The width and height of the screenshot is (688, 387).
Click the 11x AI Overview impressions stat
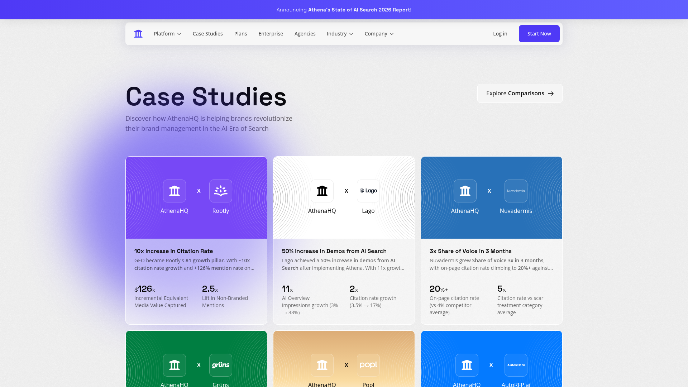[x=310, y=300]
